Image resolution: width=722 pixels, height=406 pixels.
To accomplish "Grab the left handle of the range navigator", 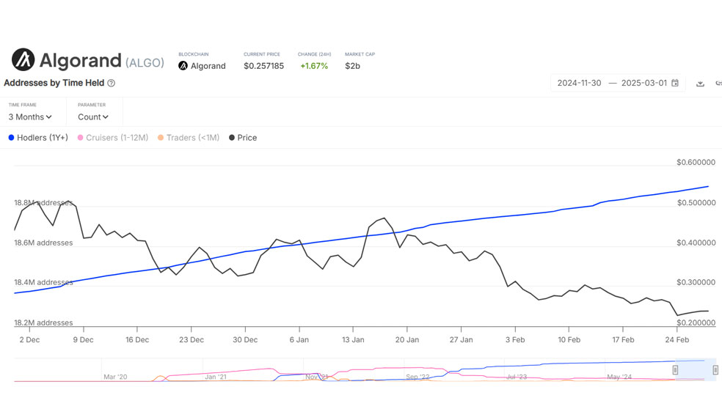I will click(x=675, y=369).
